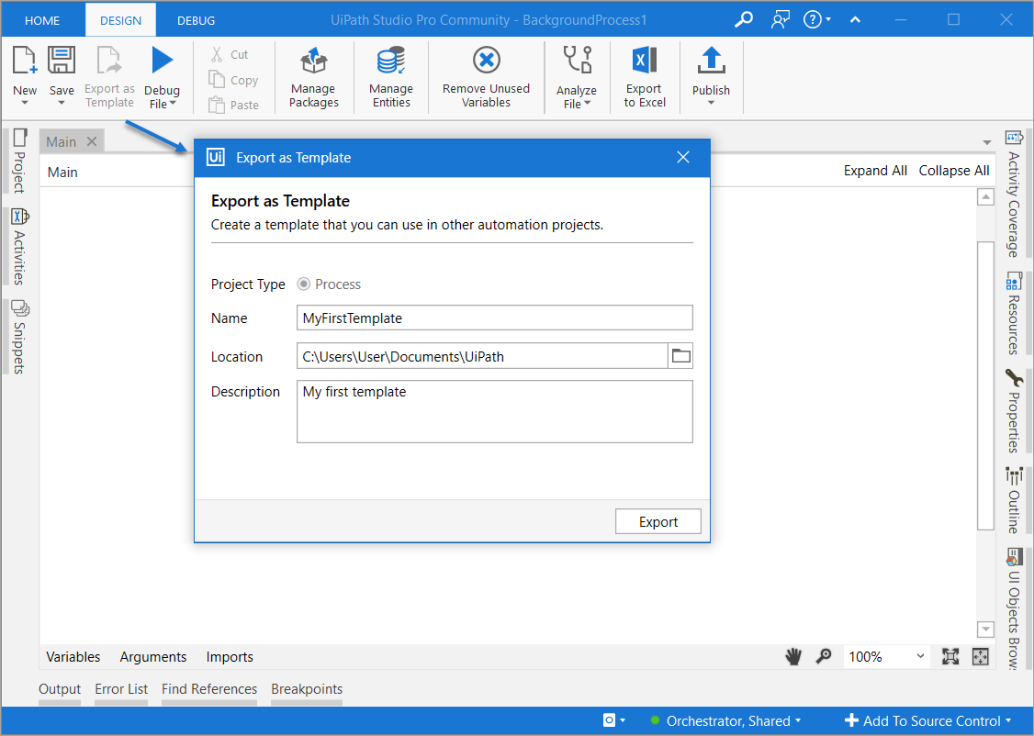Open the Debug File dropdown
This screenshot has width=1034, height=736.
(x=163, y=97)
